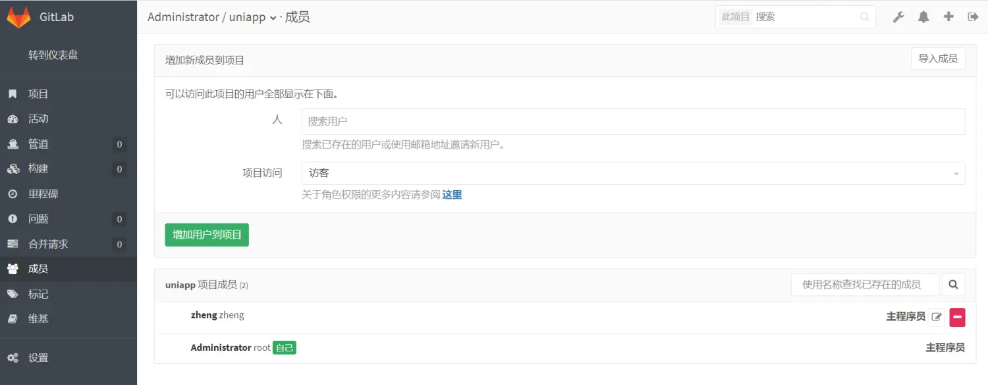
Task: Focus the 搜索用户 input field
Action: click(x=633, y=121)
